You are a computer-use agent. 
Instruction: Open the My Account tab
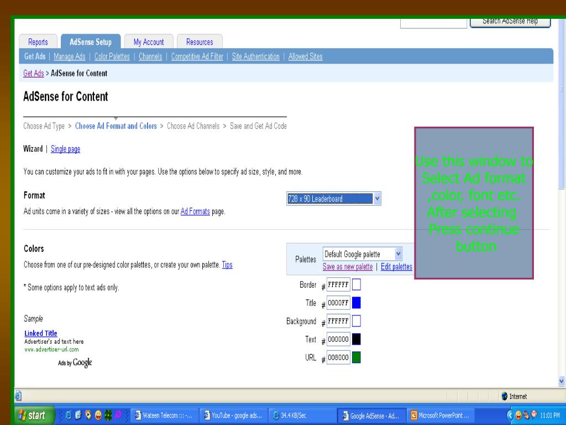[149, 42]
